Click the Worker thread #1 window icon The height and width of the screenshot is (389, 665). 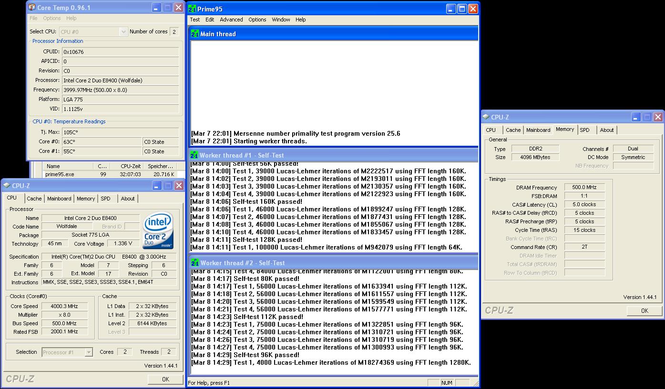[194, 155]
